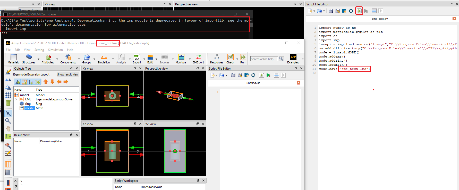Open the Import dropdown arrow
Viewport: 459px width, 190px height.
coord(144,59)
